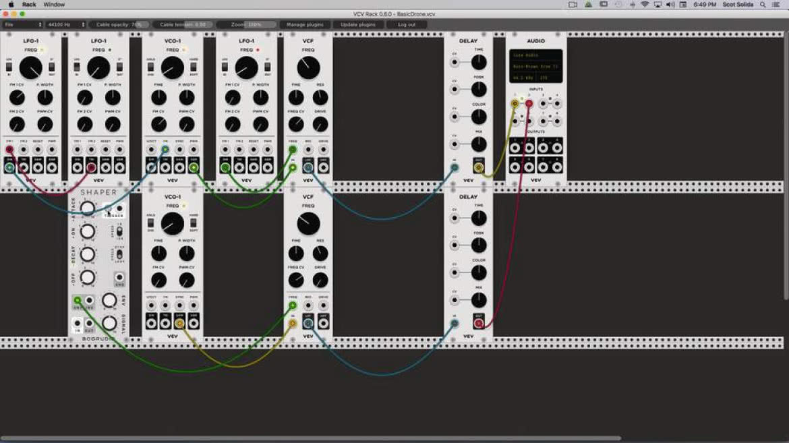Open the 44100 Hz sample rate dropdown

66,24
